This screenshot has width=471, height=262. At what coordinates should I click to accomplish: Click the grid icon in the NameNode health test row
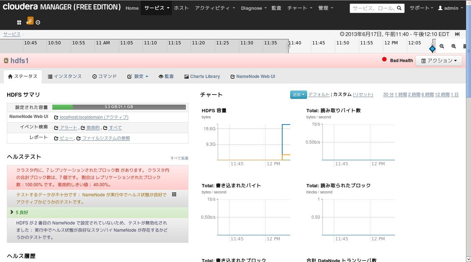click(174, 195)
